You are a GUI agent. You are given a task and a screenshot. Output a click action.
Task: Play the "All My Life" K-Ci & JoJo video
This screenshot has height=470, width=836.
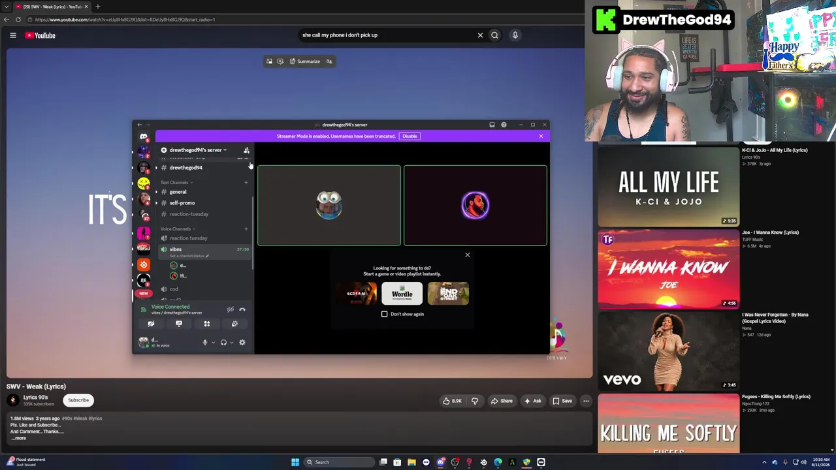(x=669, y=187)
